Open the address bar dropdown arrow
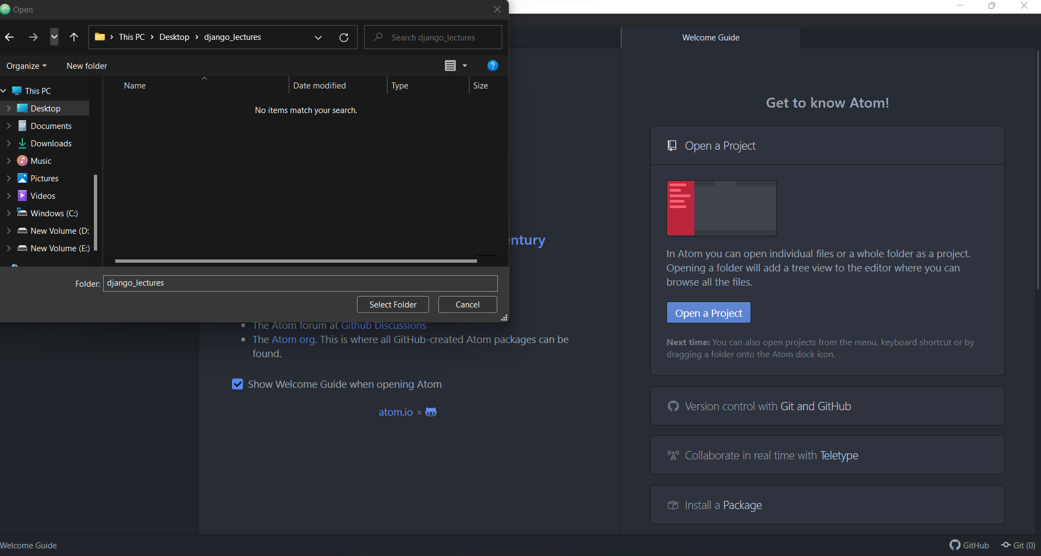 [x=318, y=37]
